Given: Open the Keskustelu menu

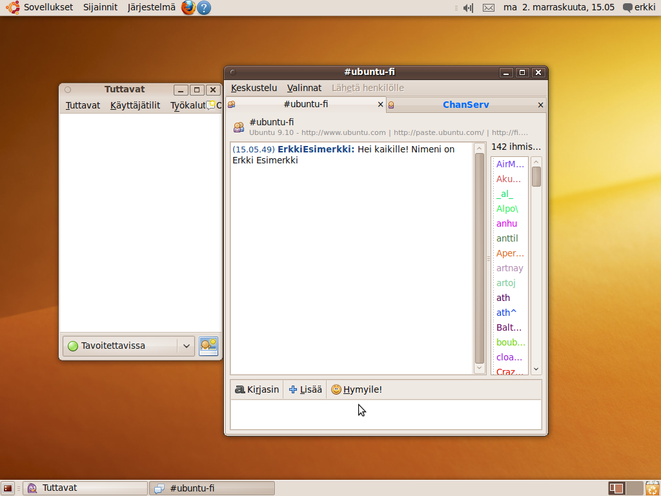Looking at the screenshot, I should [x=254, y=88].
